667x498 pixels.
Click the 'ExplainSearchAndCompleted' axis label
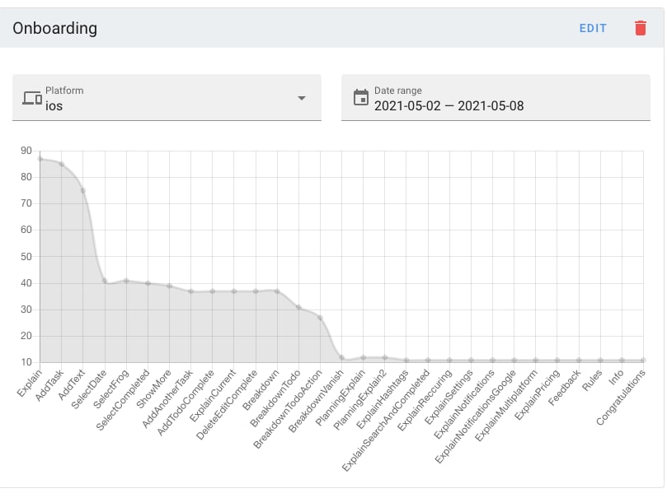tap(385, 421)
